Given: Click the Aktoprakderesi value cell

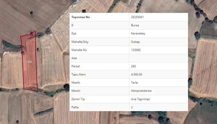Looking at the screenshot, I should [x=141, y=91].
